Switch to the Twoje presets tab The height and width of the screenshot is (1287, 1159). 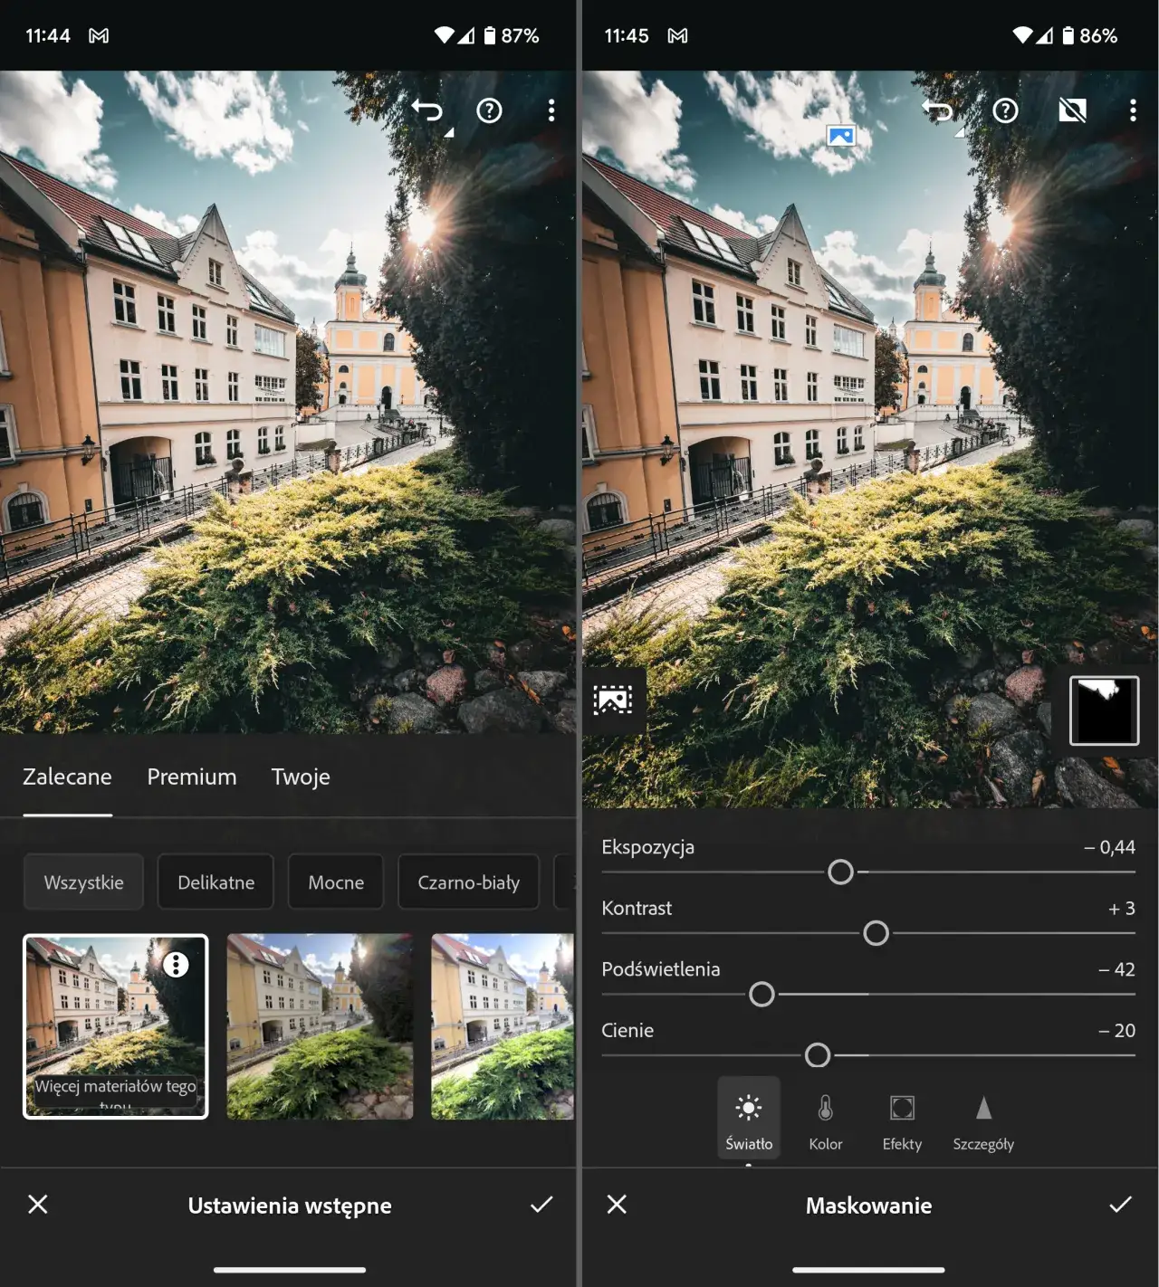coord(301,777)
